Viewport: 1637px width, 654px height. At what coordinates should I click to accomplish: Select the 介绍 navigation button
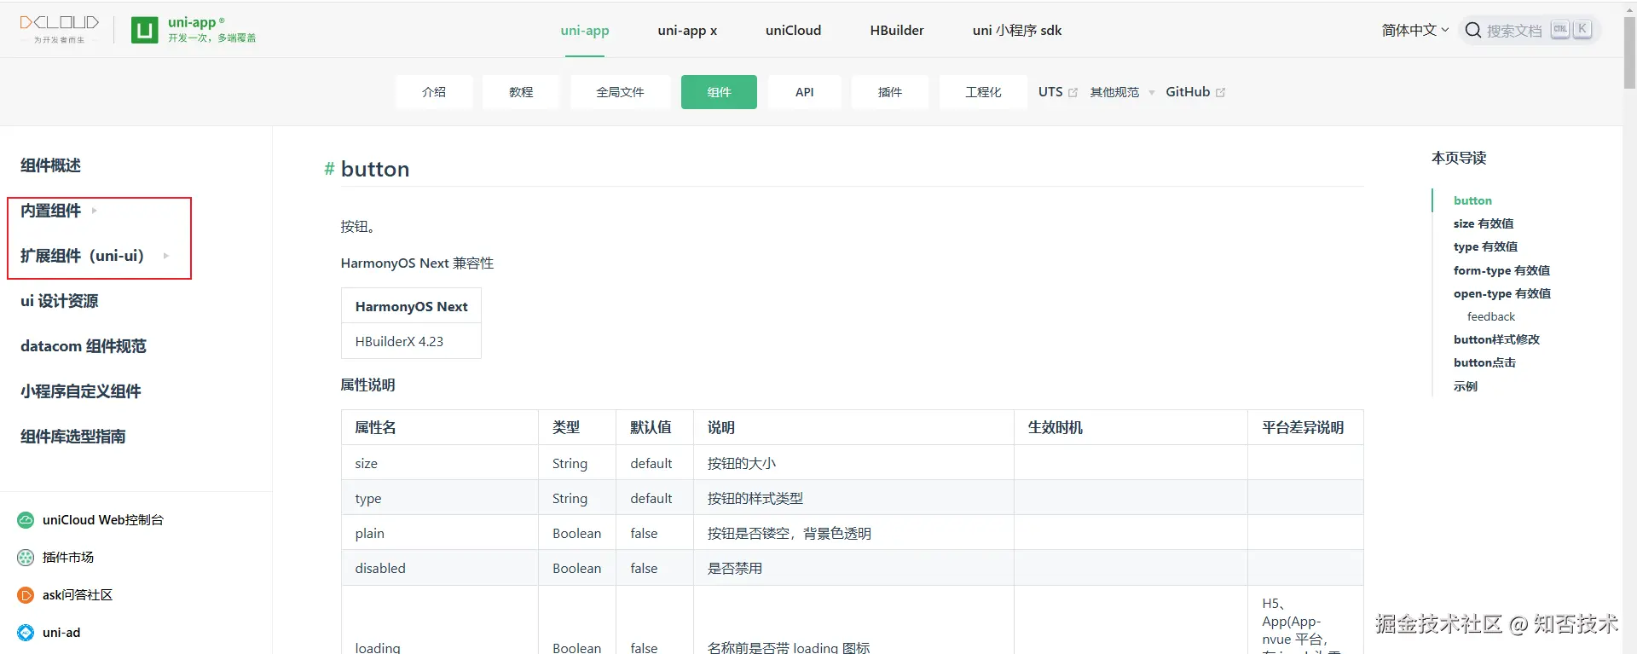pos(434,92)
